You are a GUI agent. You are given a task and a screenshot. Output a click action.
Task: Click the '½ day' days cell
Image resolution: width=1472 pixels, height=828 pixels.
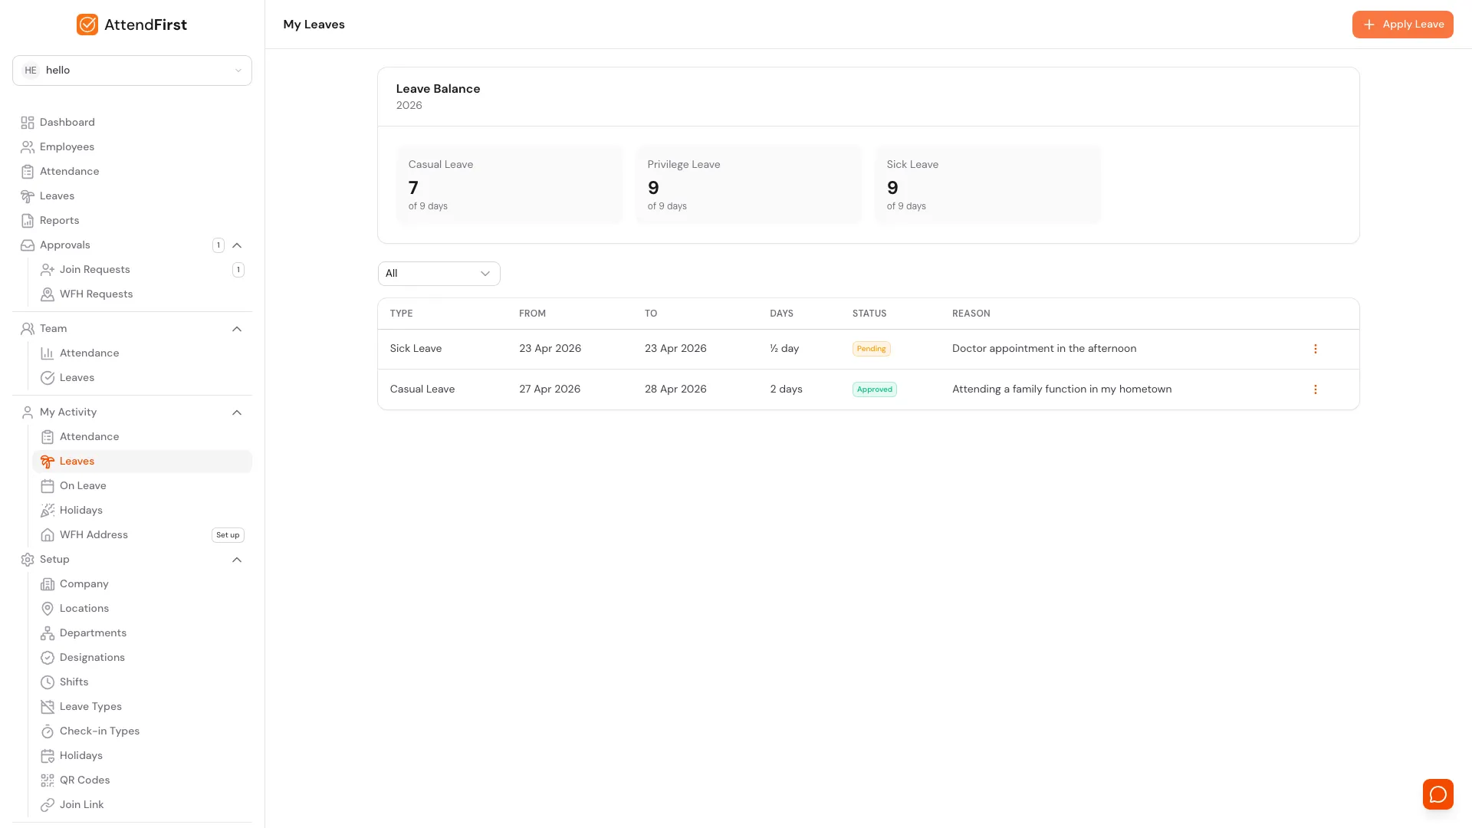point(784,349)
